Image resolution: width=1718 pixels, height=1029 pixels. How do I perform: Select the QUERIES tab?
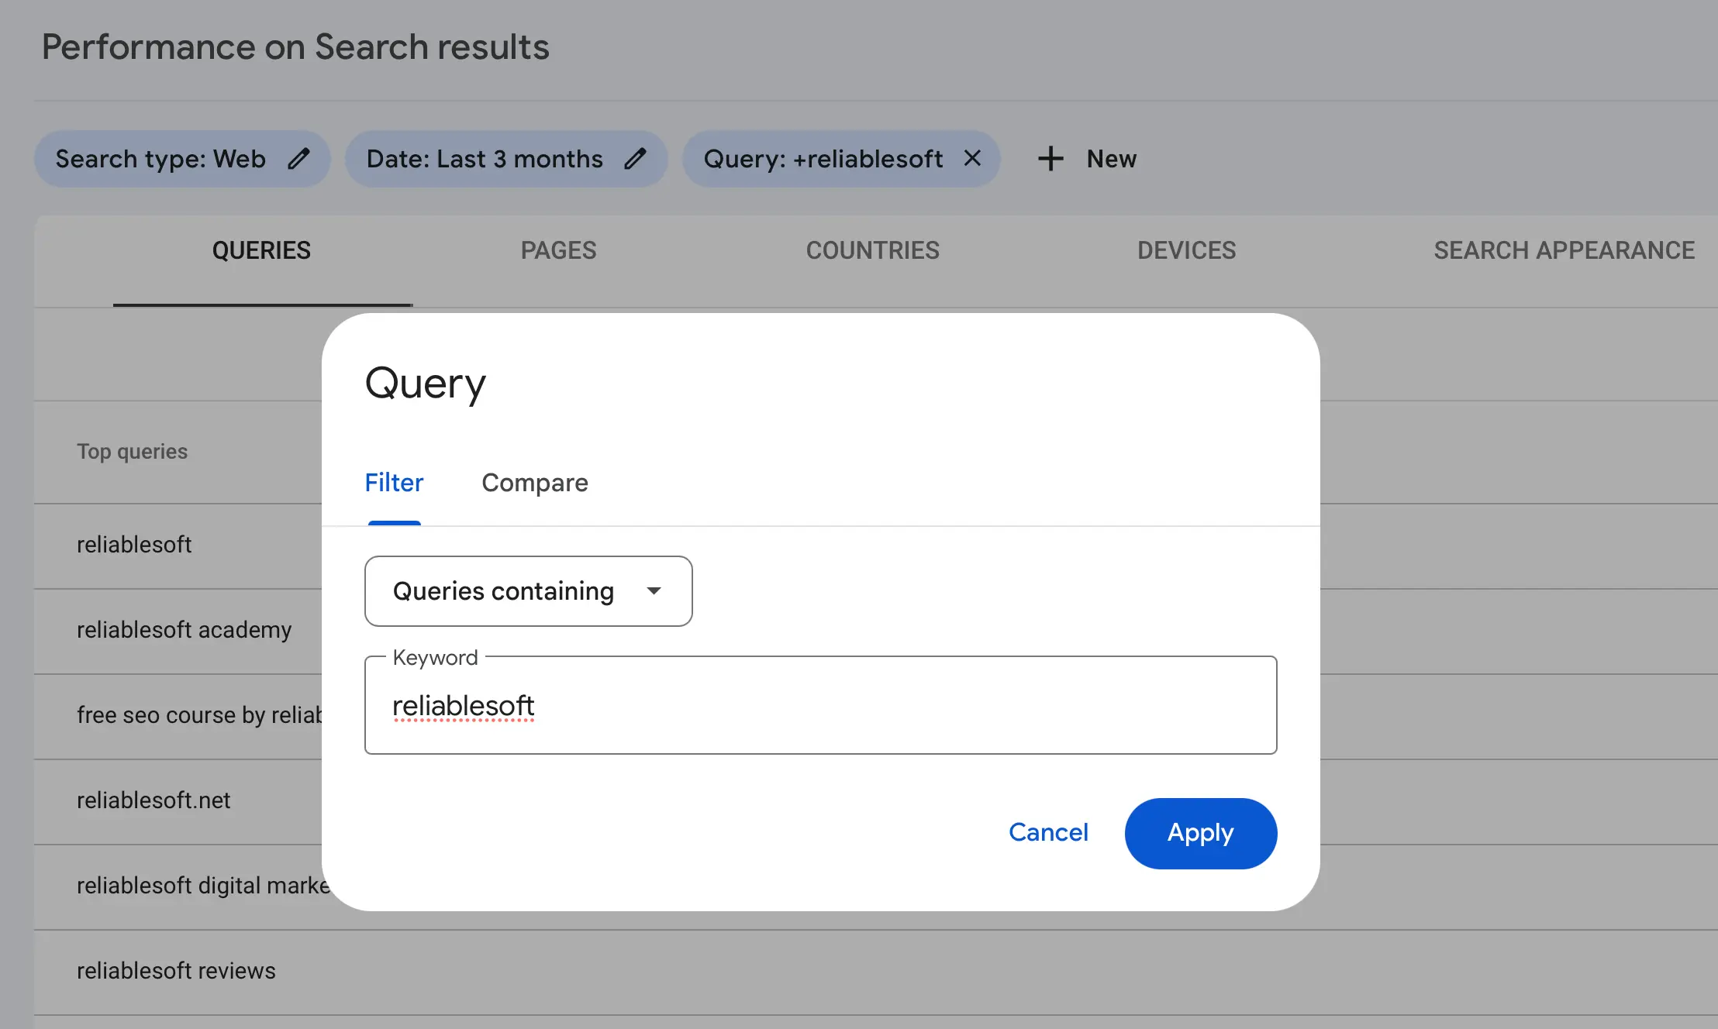(261, 250)
